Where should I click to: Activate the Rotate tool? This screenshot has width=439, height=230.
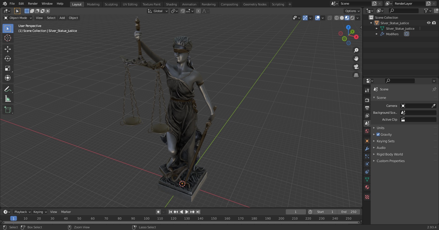(x=8, y=59)
